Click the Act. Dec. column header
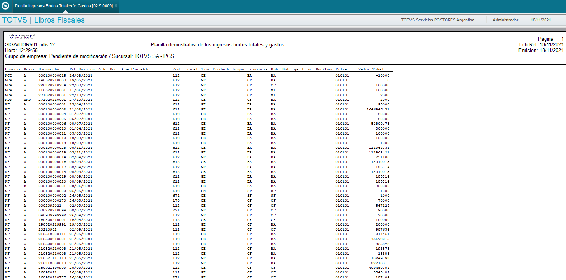 [x=109, y=69]
